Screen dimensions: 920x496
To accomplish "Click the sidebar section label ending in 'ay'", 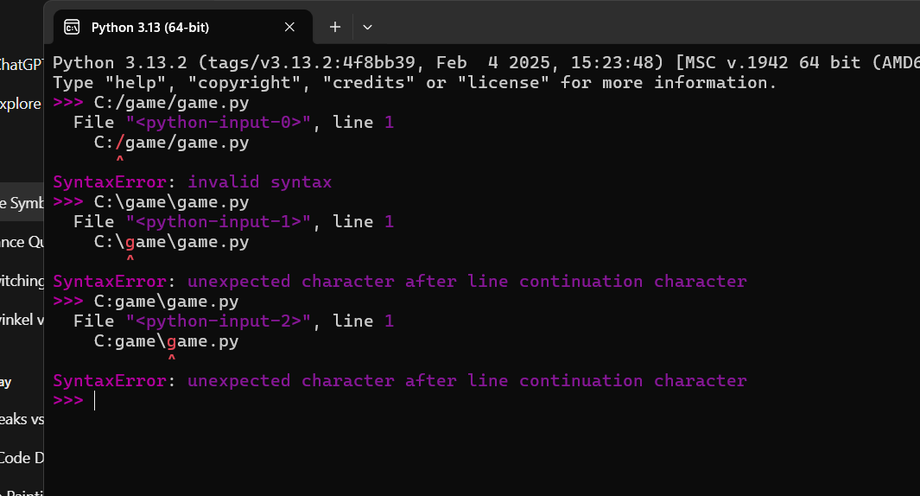I will [x=6, y=383].
